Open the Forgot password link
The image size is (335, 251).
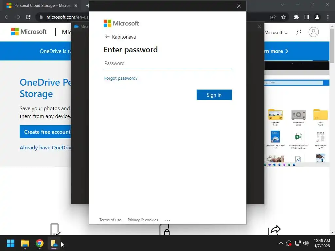[121, 78]
